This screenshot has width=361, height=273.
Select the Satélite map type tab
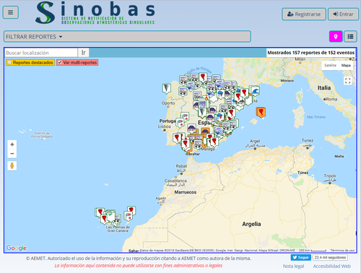(330, 65)
